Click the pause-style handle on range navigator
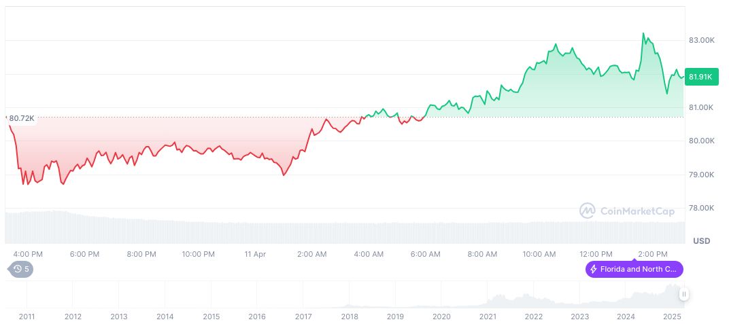The height and width of the screenshot is (324, 729). point(683,294)
